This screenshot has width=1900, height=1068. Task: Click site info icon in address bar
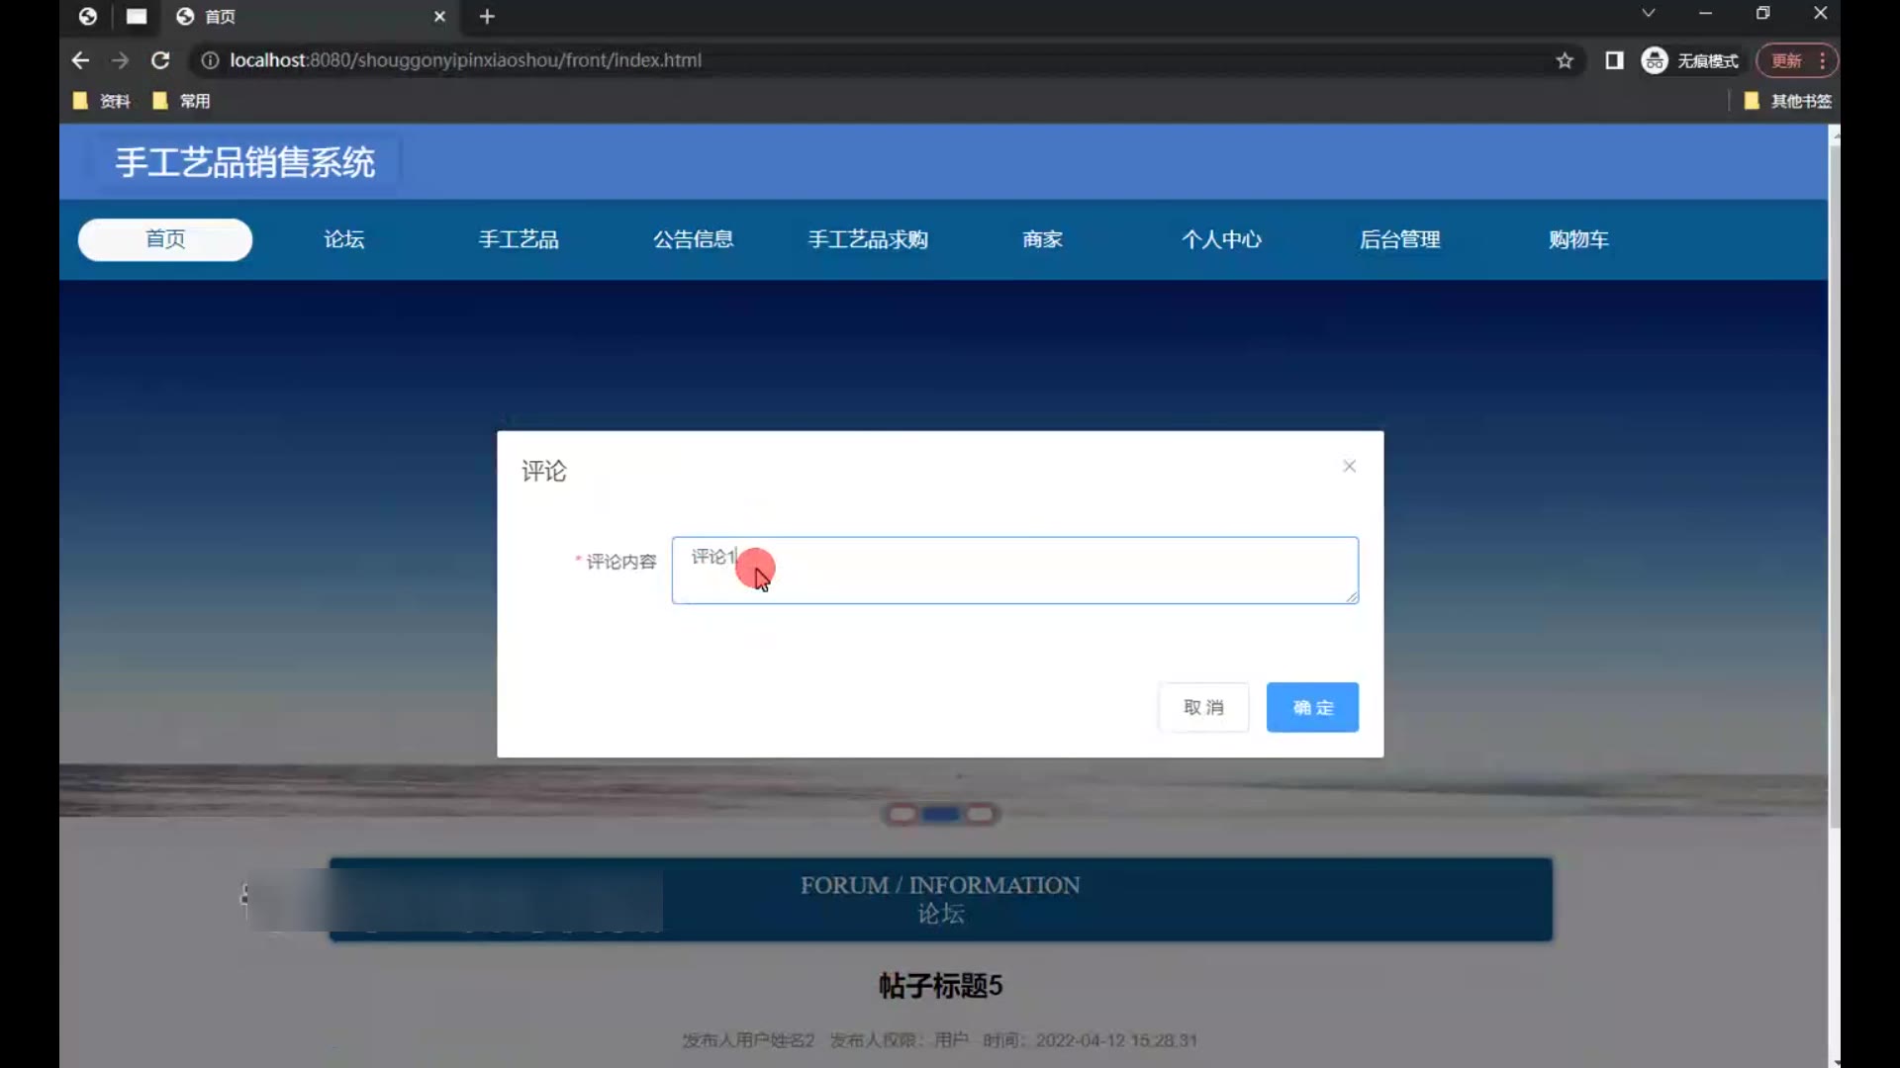point(210,60)
